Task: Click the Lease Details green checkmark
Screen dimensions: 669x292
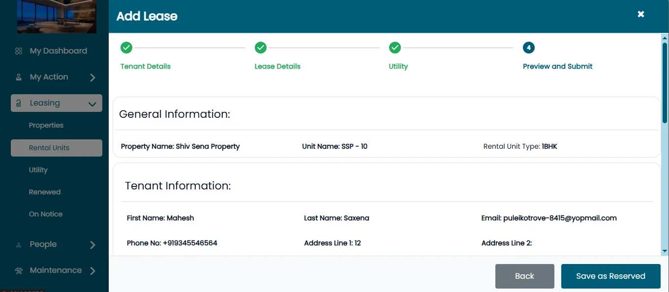Action: click(261, 48)
